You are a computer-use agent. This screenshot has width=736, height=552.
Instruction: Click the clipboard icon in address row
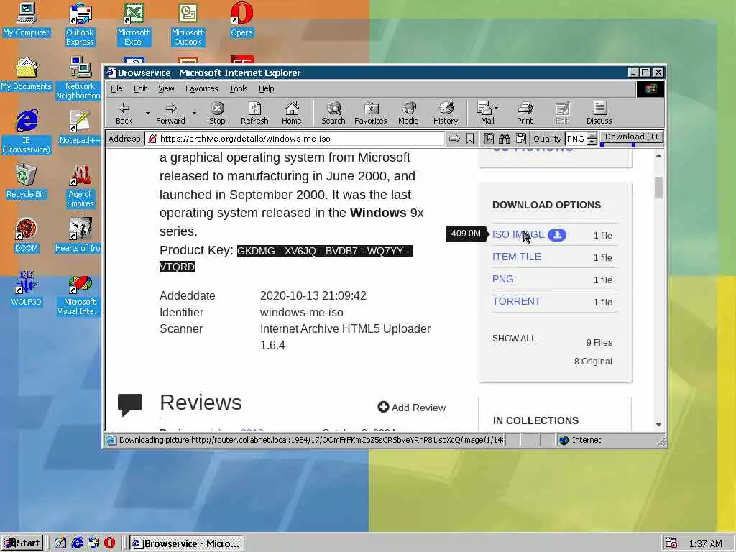pos(520,139)
